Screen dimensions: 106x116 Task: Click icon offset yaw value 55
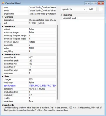pos(42,70)
